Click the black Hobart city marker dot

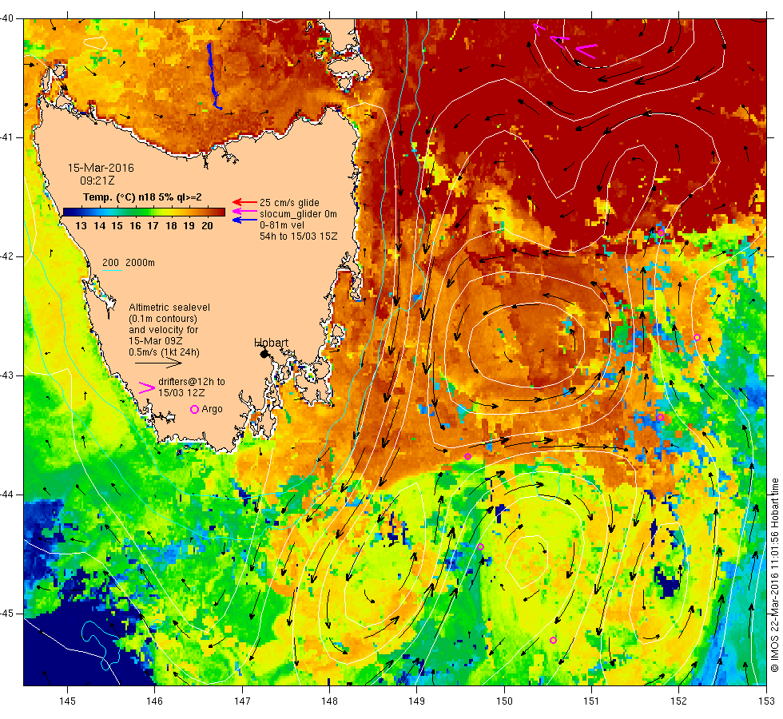(x=264, y=354)
